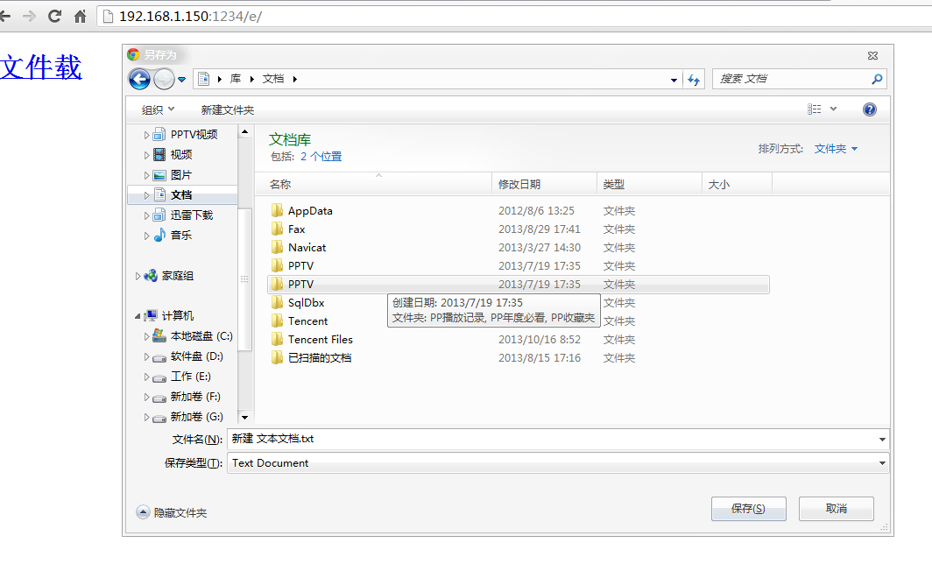Click the 家庭组 homegroup icon
Image resolution: width=932 pixels, height=585 pixels.
tap(151, 276)
